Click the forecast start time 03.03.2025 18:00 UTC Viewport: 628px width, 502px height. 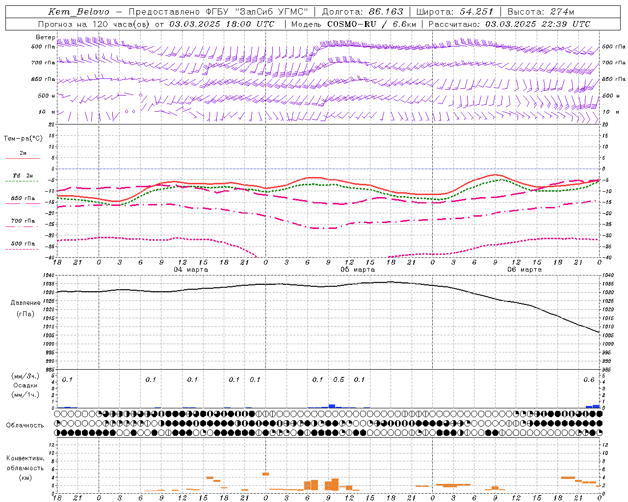[x=222, y=24]
